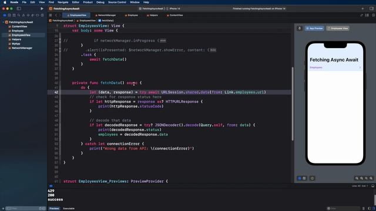Collapse the FetchingAsyncAwait project group
376x211 pixels.
[4, 22]
